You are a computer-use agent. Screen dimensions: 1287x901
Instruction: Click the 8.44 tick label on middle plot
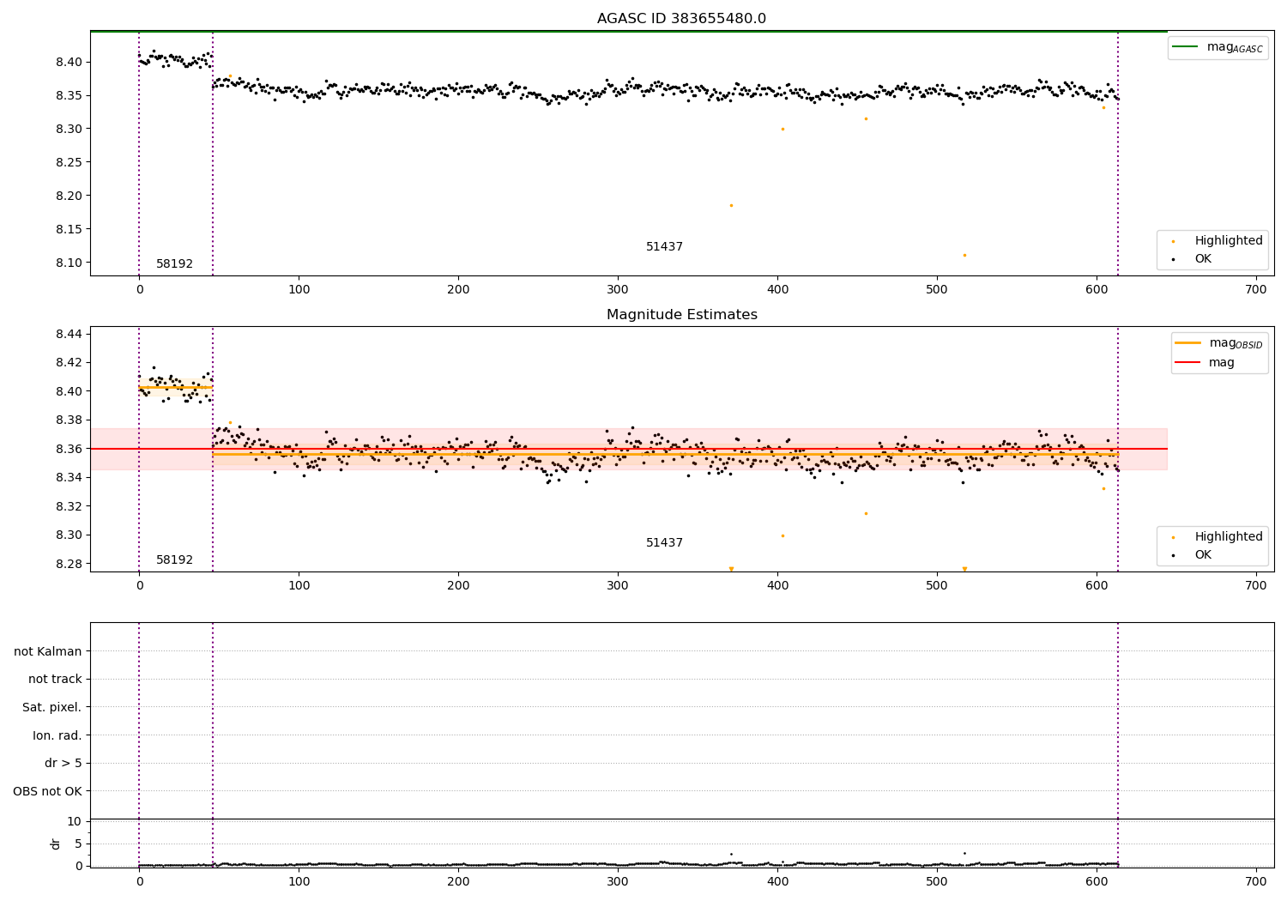[x=69, y=334]
